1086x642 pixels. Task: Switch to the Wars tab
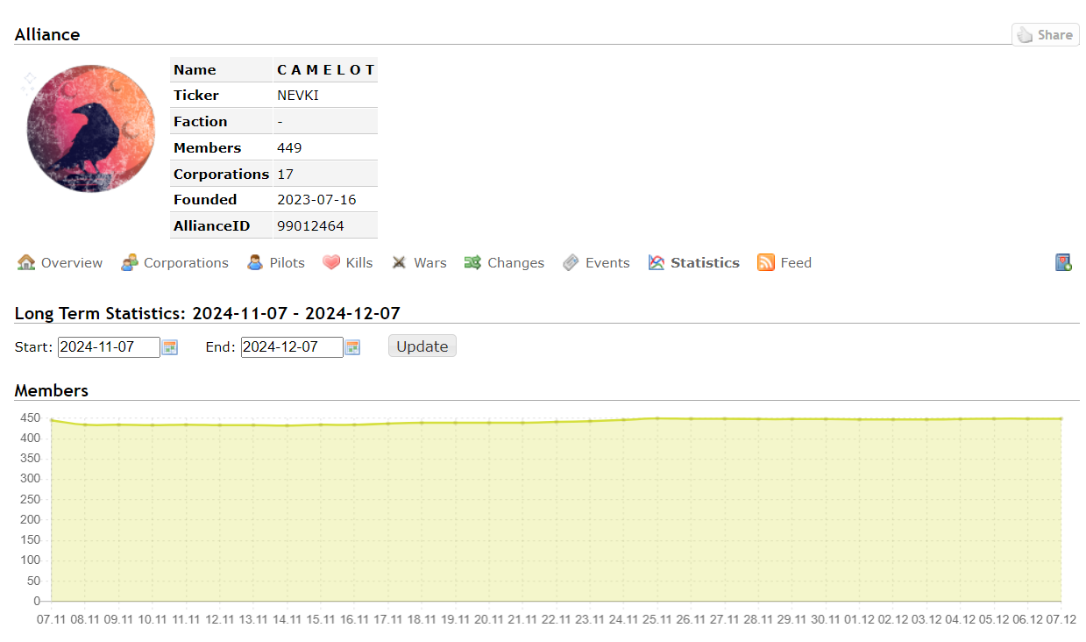(430, 262)
